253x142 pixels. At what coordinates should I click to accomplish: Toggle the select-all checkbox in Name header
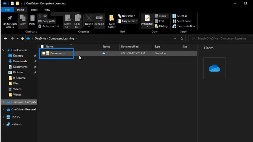[42, 46]
